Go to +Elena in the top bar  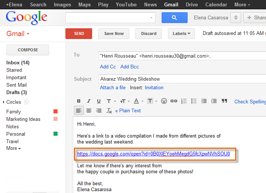pyautogui.click(x=14, y=4)
